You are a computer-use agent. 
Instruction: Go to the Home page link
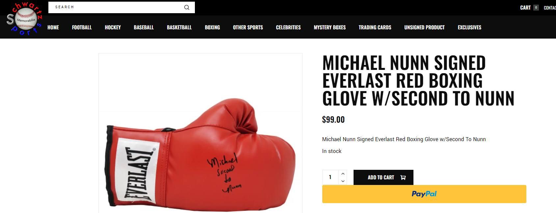(53, 27)
